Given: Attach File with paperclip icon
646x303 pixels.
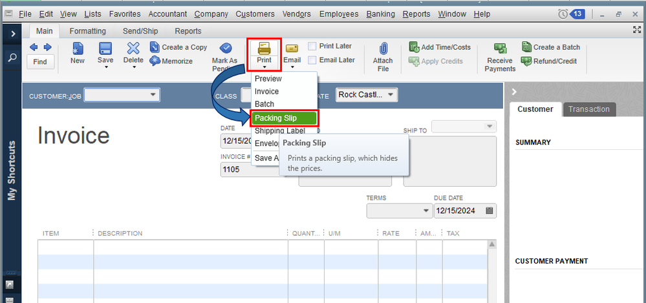Looking at the screenshot, I should pyautogui.click(x=383, y=57).
